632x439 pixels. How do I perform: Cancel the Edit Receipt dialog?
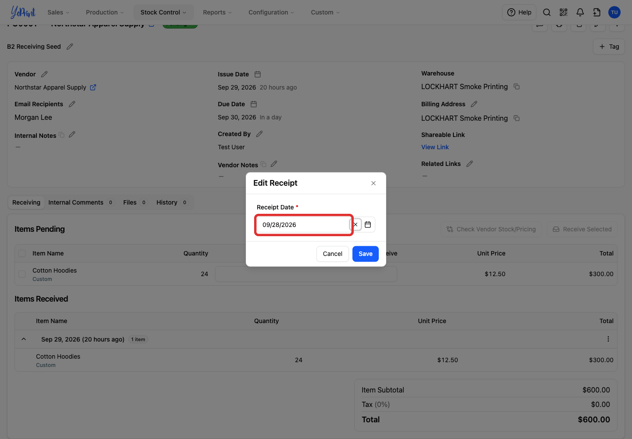click(333, 254)
